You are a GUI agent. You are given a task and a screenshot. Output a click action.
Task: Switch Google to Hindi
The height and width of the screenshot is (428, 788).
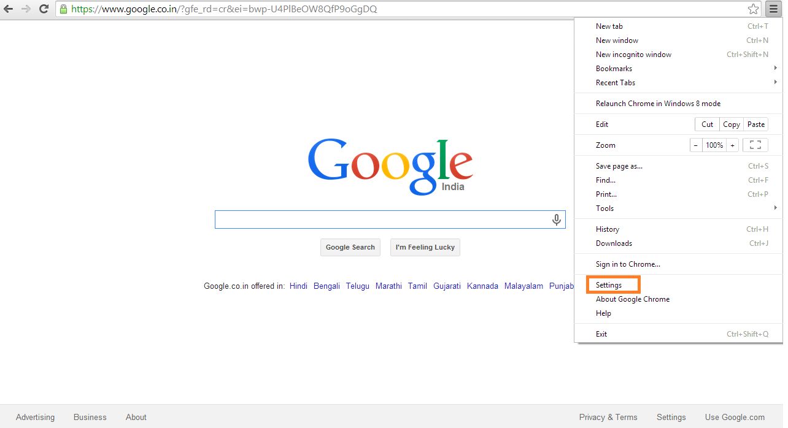pos(298,286)
